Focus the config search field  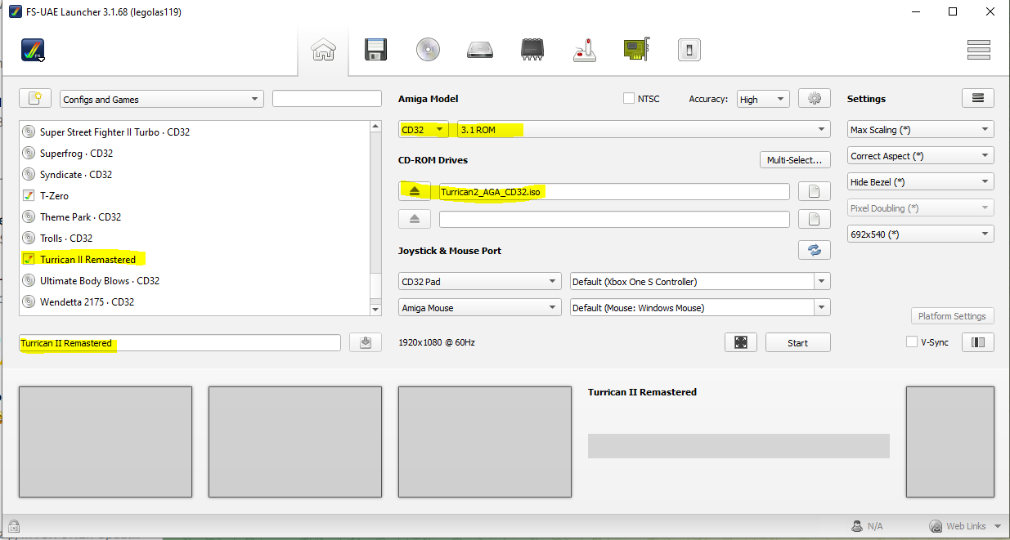(327, 99)
